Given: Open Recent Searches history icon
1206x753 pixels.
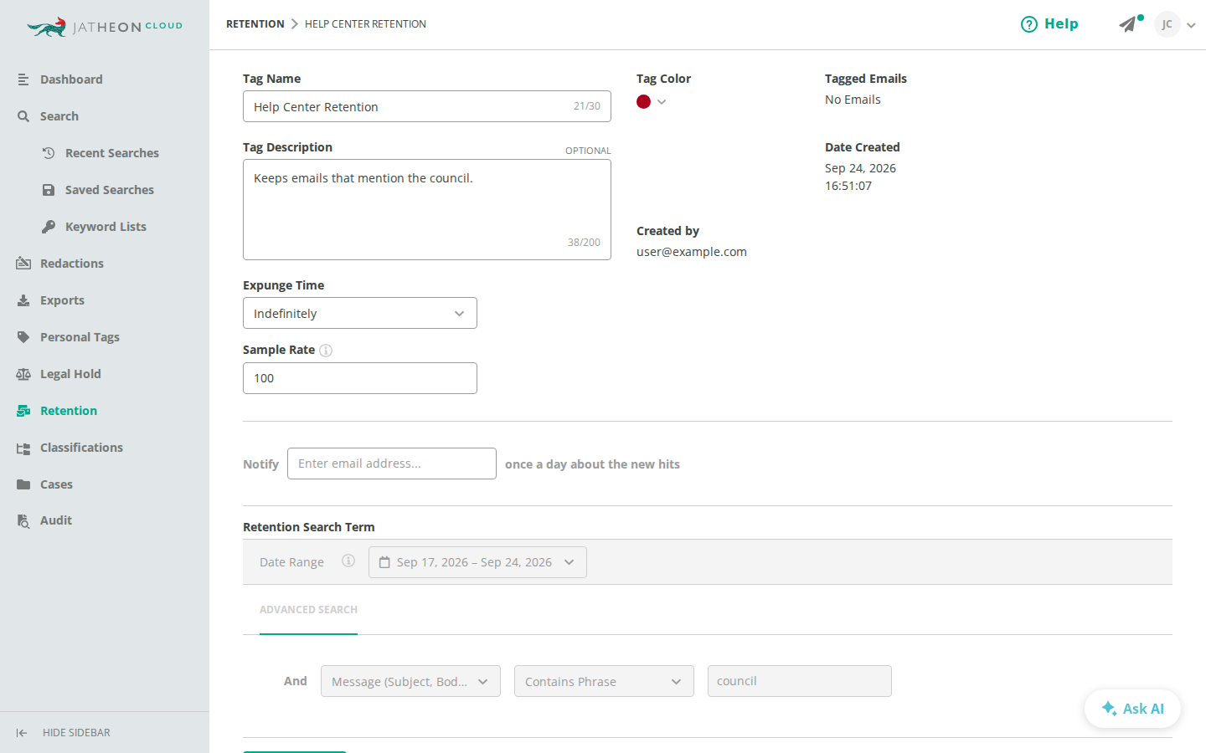Looking at the screenshot, I should [x=49, y=153].
